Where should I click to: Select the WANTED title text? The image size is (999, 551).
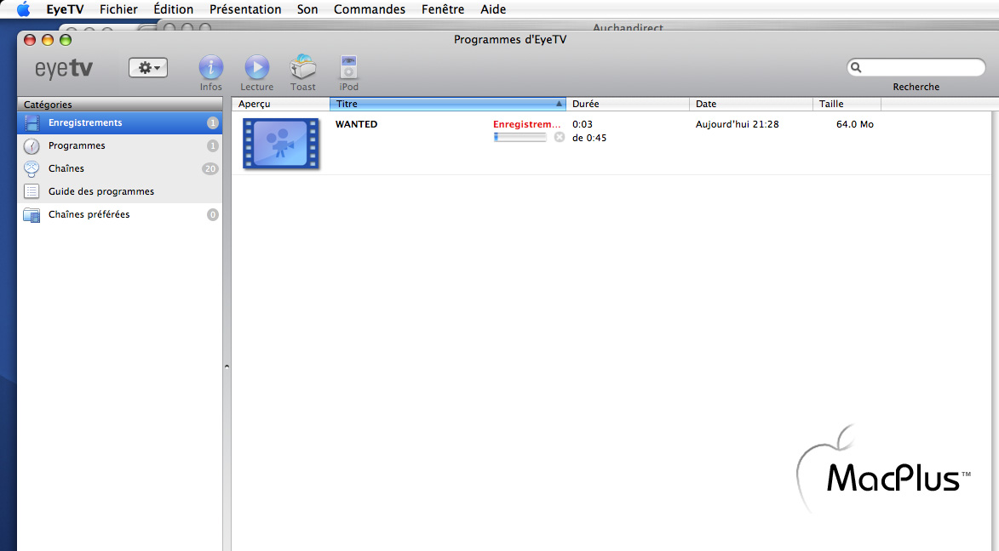pyautogui.click(x=356, y=124)
